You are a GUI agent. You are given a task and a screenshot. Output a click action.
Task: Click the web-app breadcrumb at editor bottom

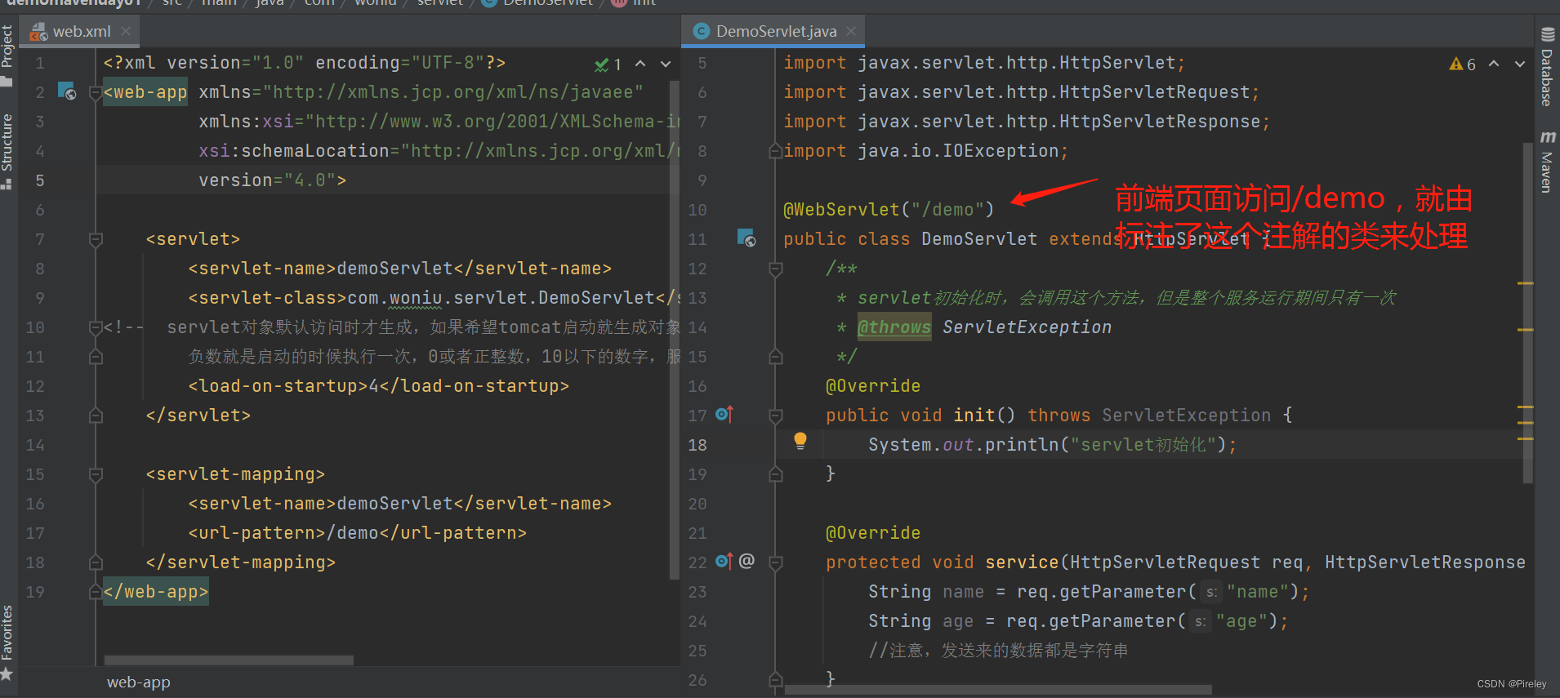139,682
